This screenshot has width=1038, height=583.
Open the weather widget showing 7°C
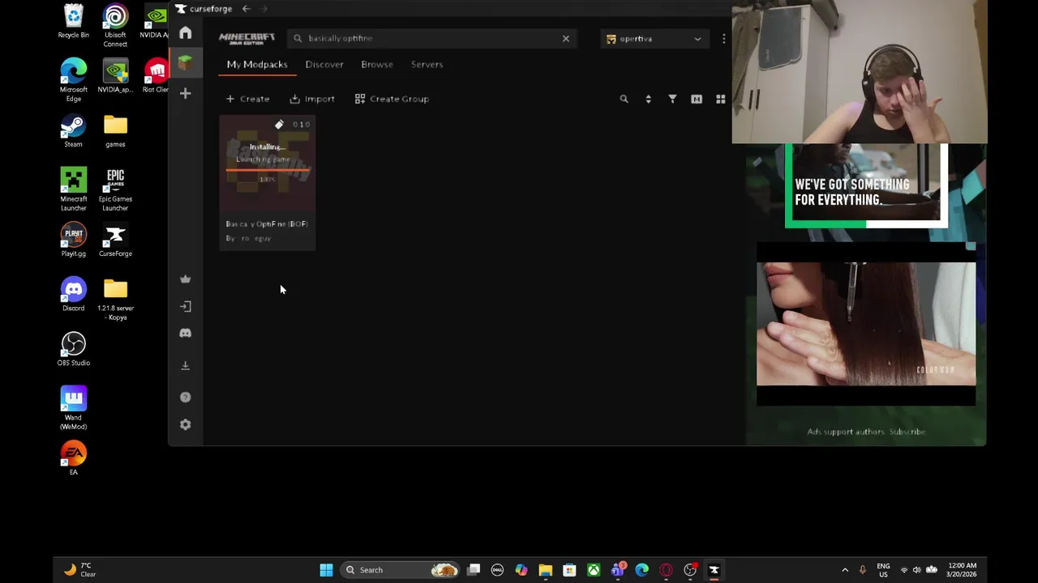click(80, 570)
